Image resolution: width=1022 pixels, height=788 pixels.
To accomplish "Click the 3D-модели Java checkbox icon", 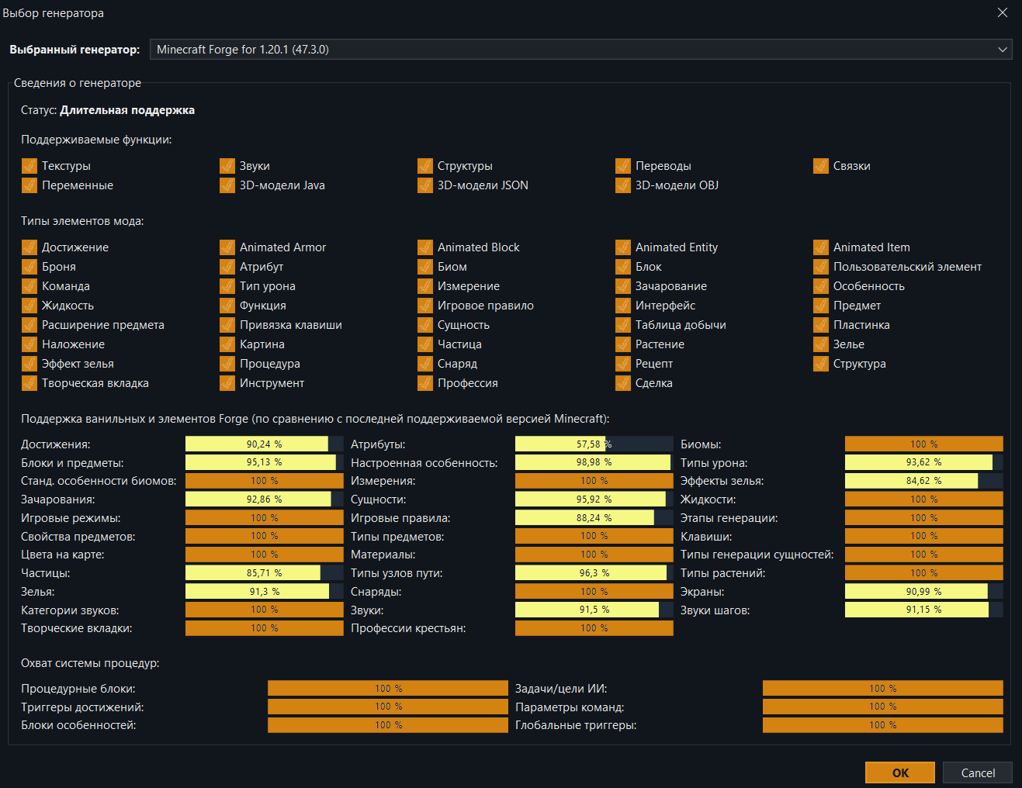I will coord(227,185).
